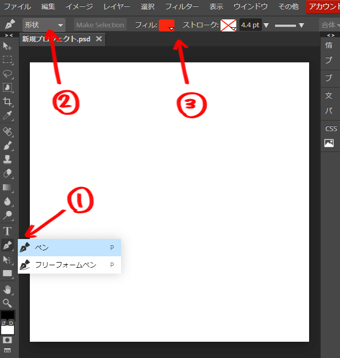Click the black foreground color swatch
The height and width of the screenshot is (358, 340).
click(7, 316)
